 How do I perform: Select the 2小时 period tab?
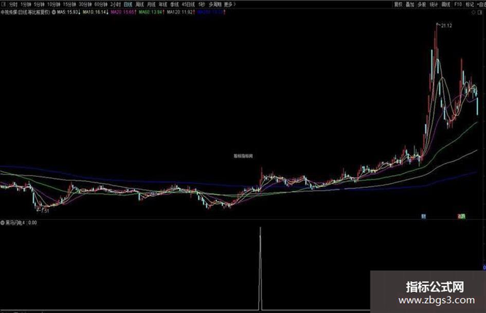[115, 4]
